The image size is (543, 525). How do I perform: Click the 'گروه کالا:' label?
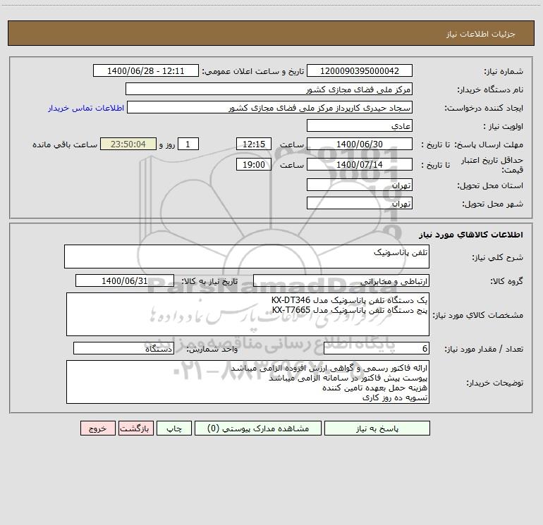[506, 281]
